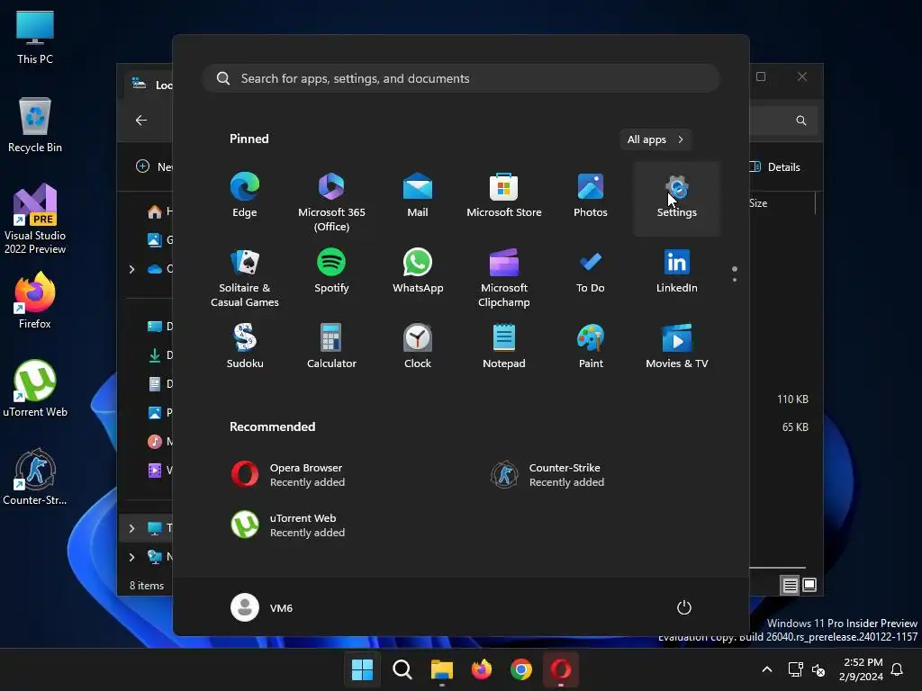Open Firefox from the taskbar
Screen dimensions: 922x691
pyautogui.click(x=482, y=669)
